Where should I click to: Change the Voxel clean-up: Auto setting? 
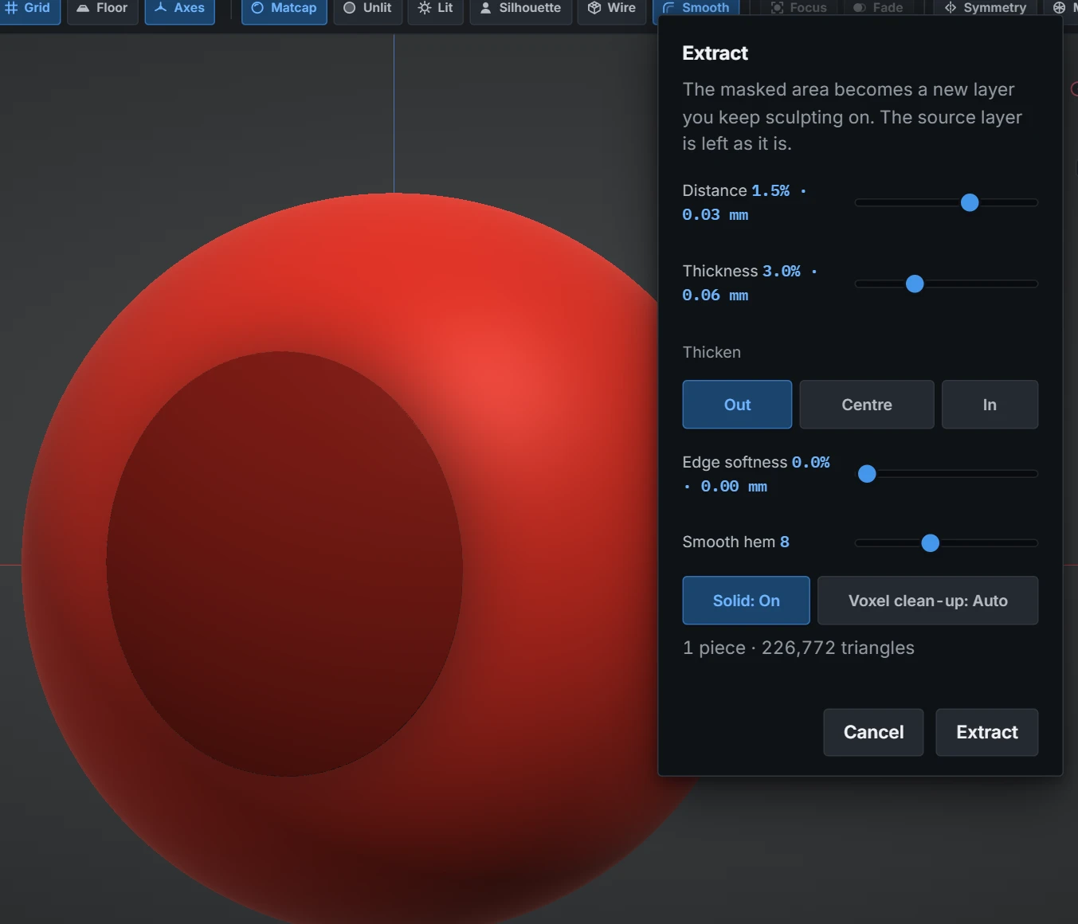pos(928,601)
